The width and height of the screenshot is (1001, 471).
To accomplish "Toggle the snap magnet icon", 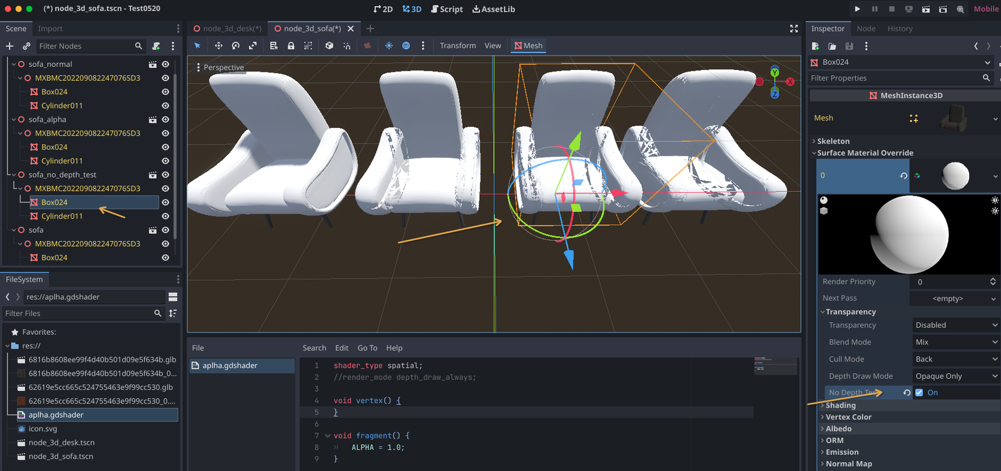I will click(347, 46).
